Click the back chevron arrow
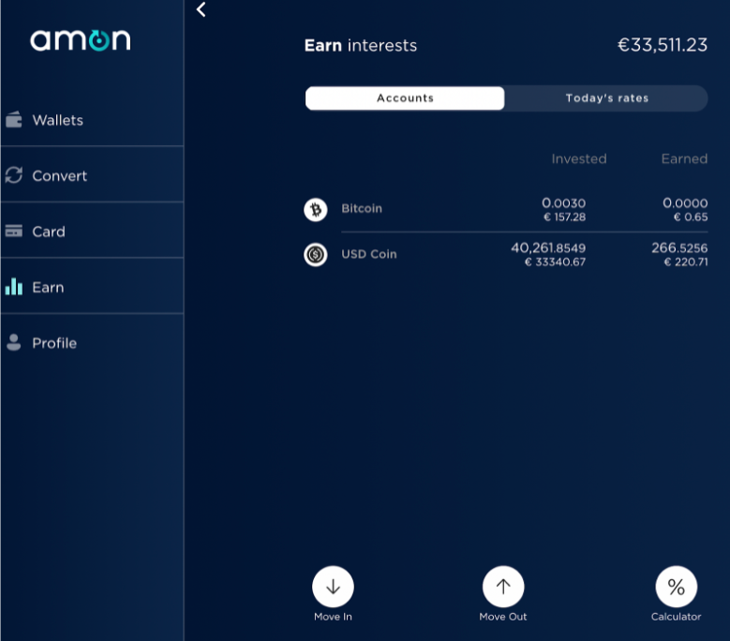Image resolution: width=730 pixels, height=641 pixels. pyautogui.click(x=201, y=9)
